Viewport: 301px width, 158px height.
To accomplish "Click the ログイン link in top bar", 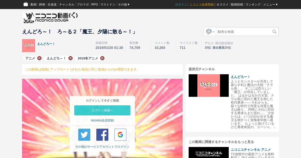I will tap(181, 5).
